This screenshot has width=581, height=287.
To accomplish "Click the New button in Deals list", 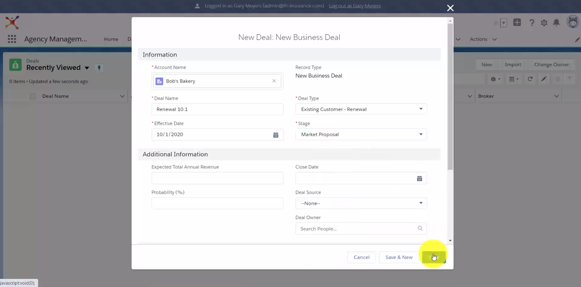I will [487, 64].
